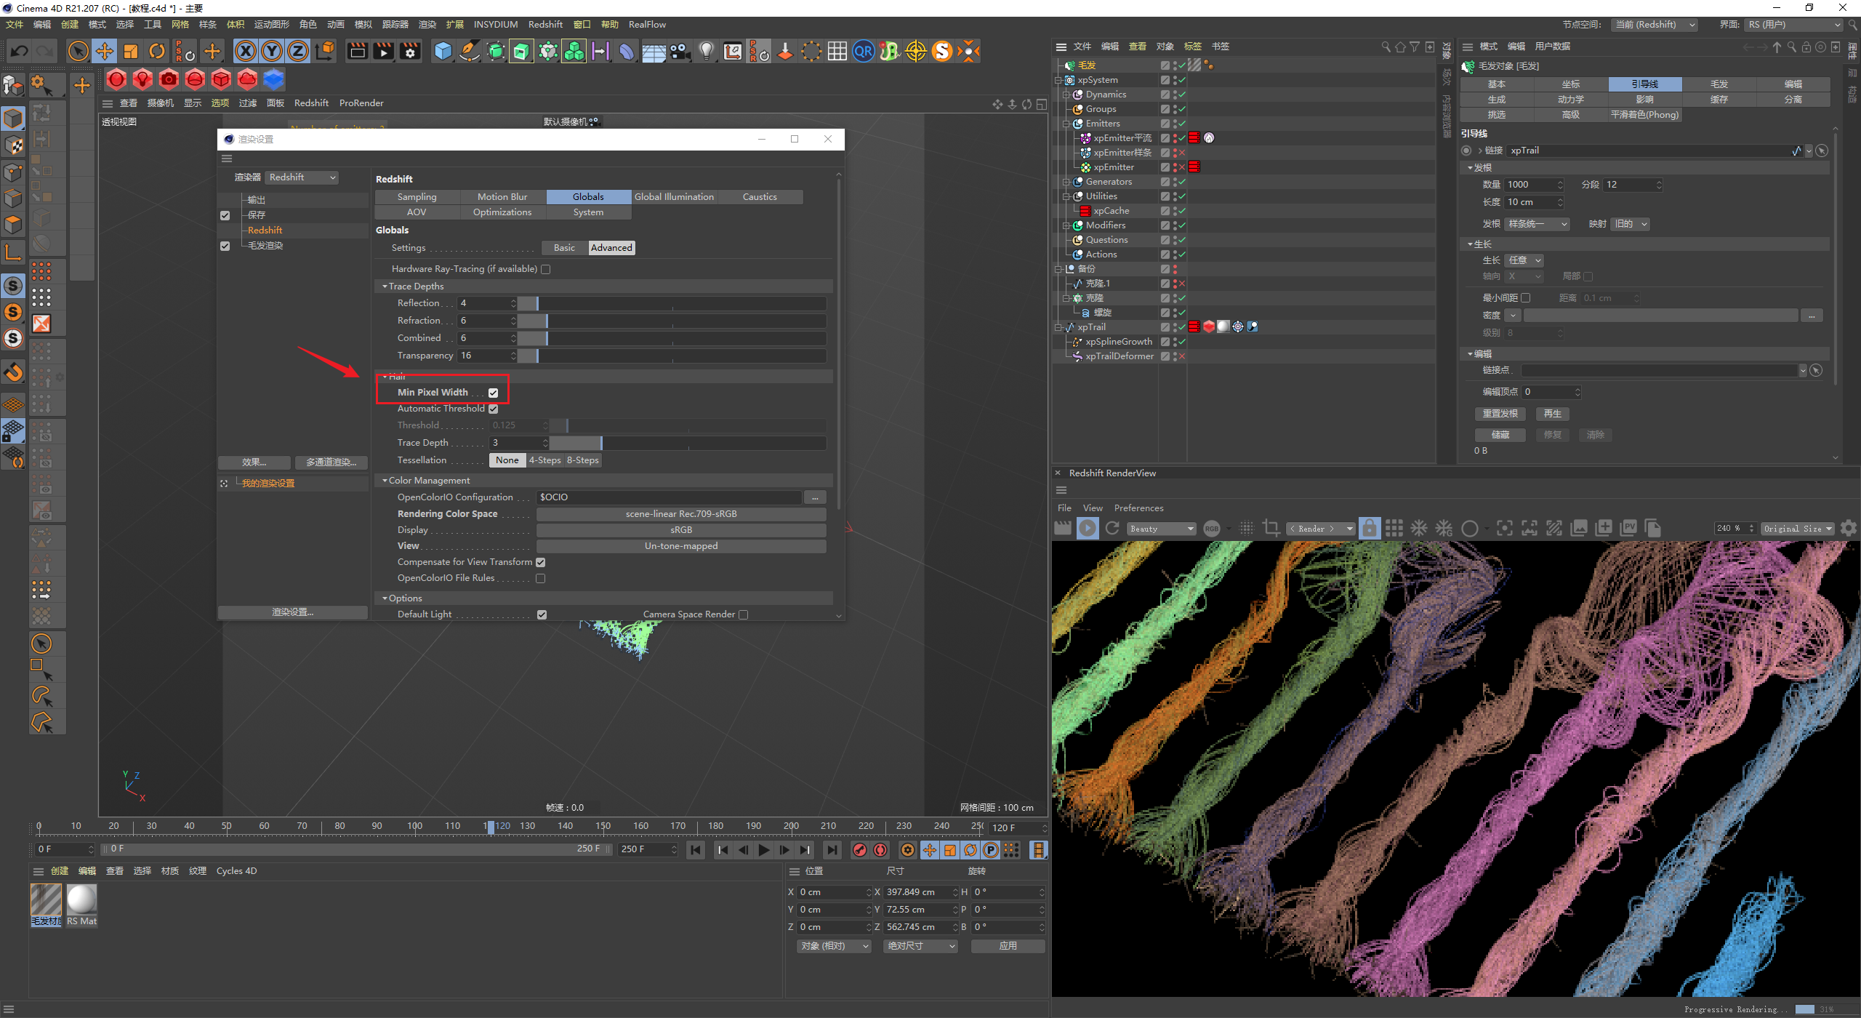This screenshot has width=1861, height=1018.
Task: Select the Rotate tool icon
Action: click(157, 52)
